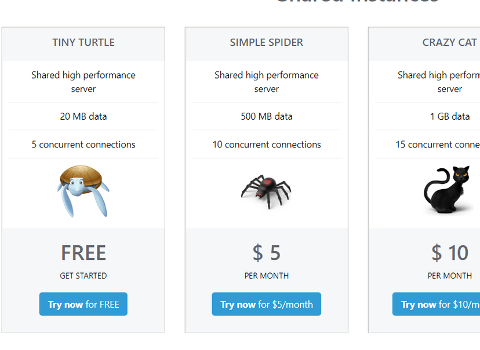This screenshot has width=480, height=350.
Task: Click the FREE price label
Action: [83, 253]
